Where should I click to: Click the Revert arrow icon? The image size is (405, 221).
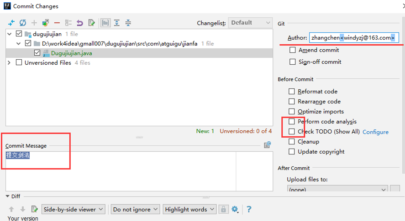point(80,23)
